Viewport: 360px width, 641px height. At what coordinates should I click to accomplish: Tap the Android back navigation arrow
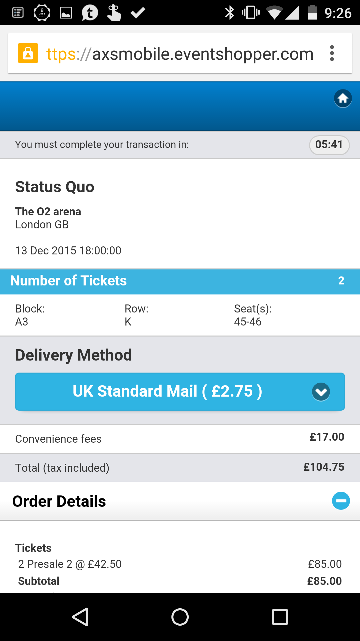(81, 617)
